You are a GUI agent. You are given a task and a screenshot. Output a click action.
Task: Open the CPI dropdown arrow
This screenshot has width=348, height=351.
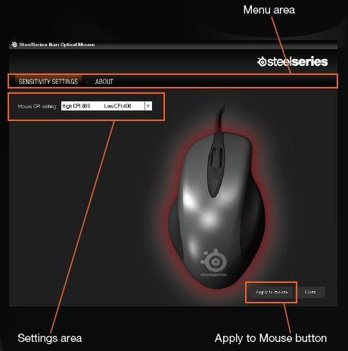(148, 106)
